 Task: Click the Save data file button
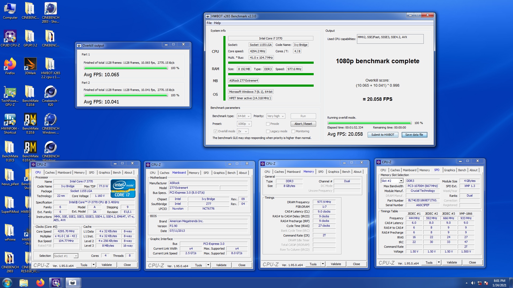[414, 135]
